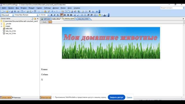Click new folder icon in folder list header
Image resolution: width=185 pixels, height=104 pixels.
(35, 18)
